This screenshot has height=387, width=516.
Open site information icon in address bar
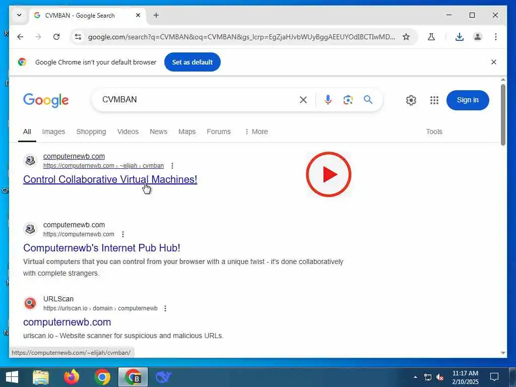(x=78, y=37)
